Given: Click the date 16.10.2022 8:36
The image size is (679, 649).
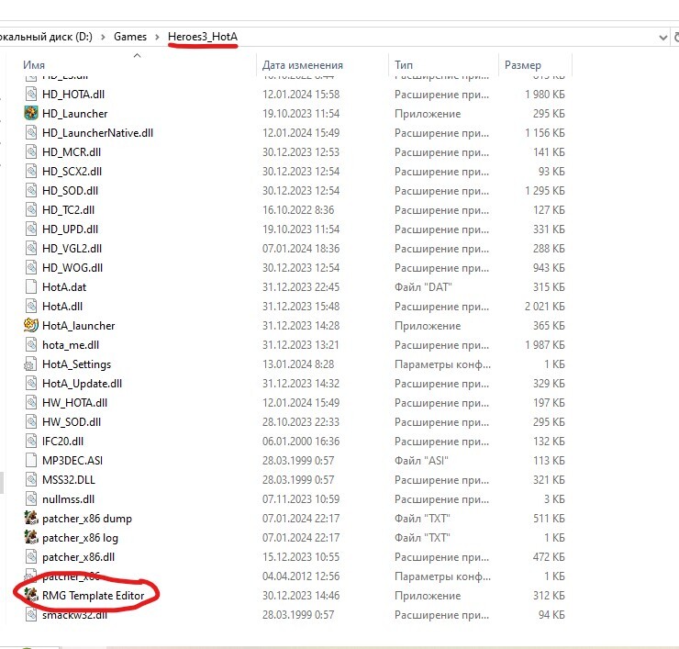Looking at the screenshot, I should click(298, 209).
